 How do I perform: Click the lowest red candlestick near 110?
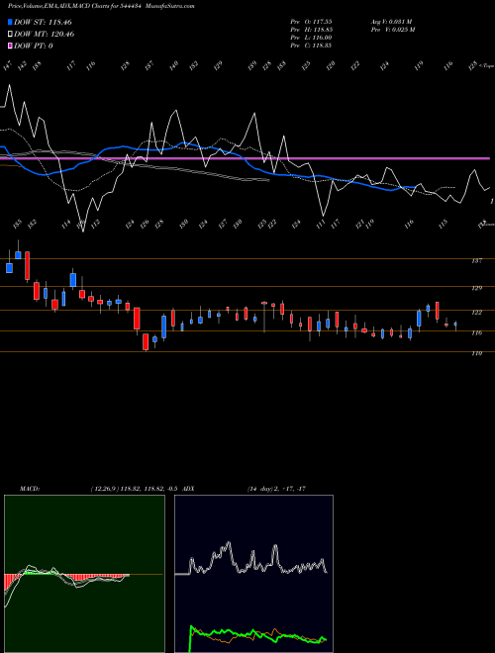146,341
